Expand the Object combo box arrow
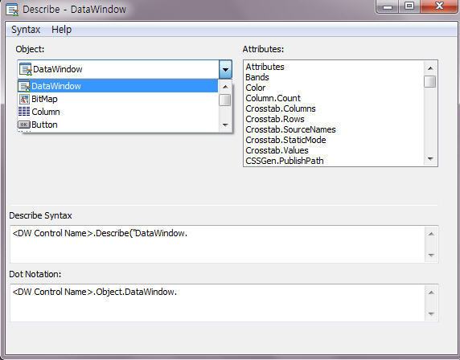460x360 pixels. pyautogui.click(x=225, y=69)
